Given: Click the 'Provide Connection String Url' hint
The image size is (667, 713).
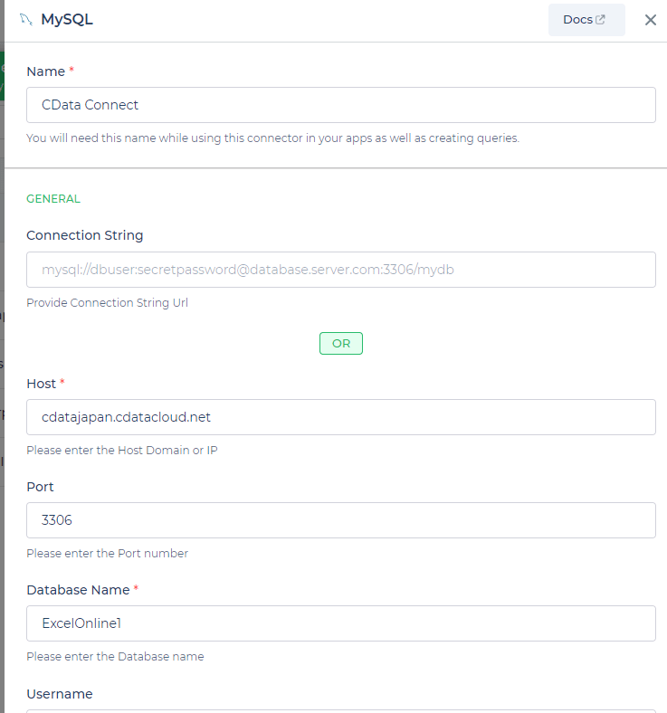Looking at the screenshot, I should (x=106, y=303).
